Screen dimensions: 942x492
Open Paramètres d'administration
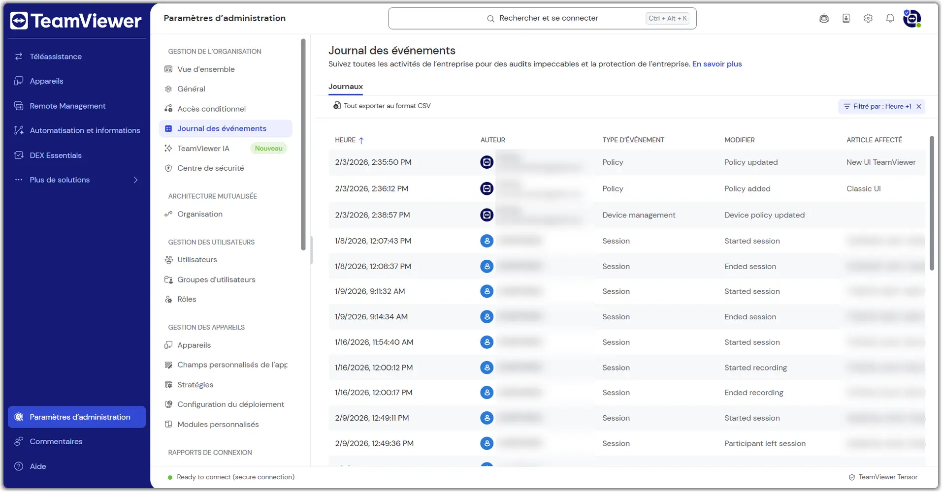(x=77, y=417)
